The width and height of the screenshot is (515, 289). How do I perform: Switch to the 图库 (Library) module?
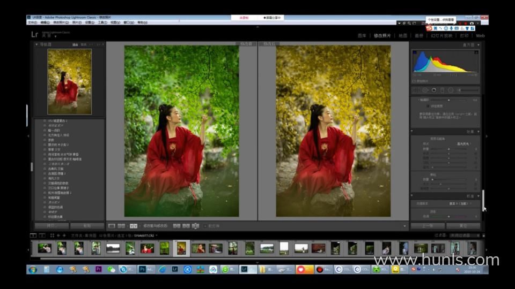pyautogui.click(x=362, y=36)
